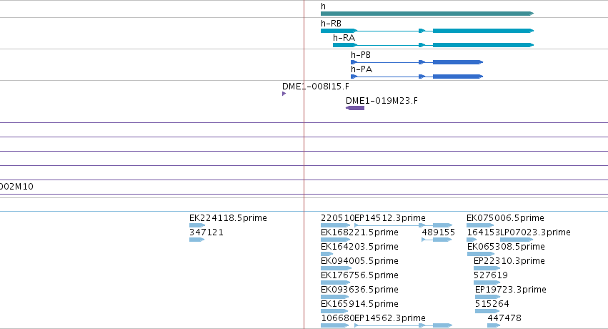This screenshot has height=329, width=608.
Task: Click EP22310.3prime label
Action: click(x=509, y=261)
